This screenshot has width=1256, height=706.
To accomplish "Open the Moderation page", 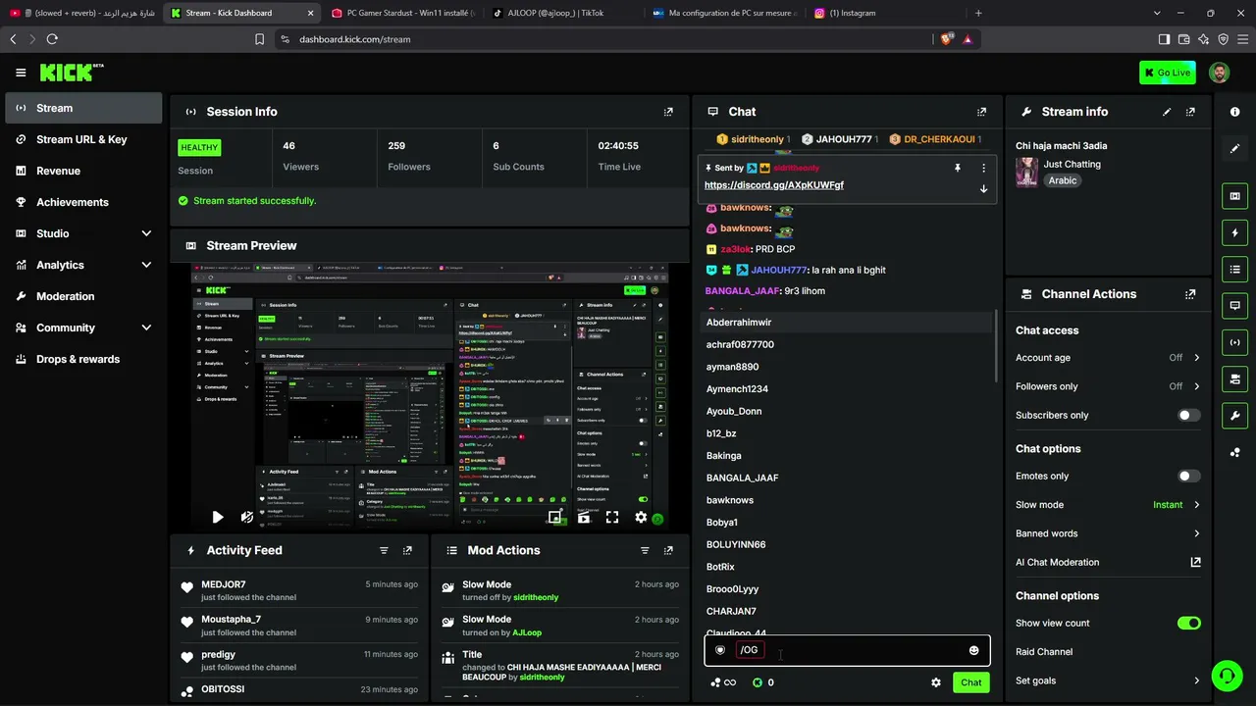I will [x=83, y=296].
